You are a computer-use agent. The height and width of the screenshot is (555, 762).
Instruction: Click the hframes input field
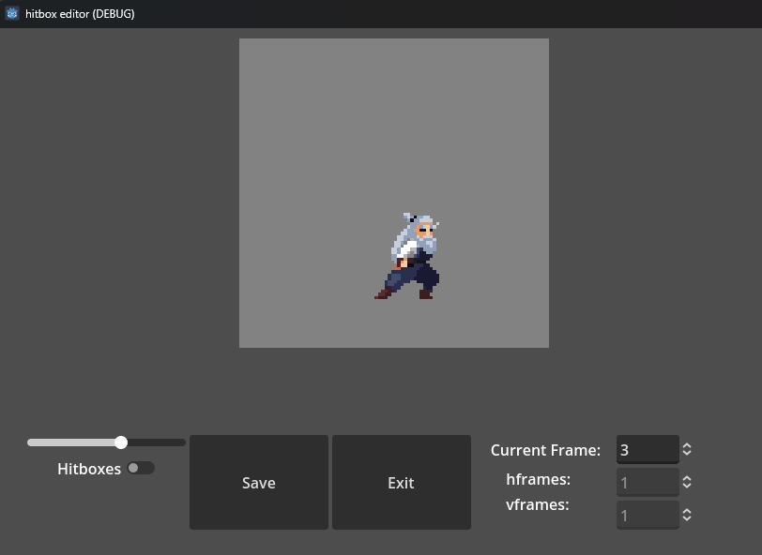coord(648,482)
